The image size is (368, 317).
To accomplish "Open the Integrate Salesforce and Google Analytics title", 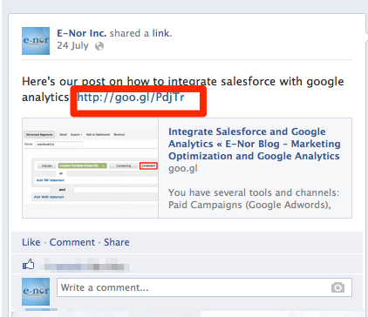I will pyautogui.click(x=255, y=144).
